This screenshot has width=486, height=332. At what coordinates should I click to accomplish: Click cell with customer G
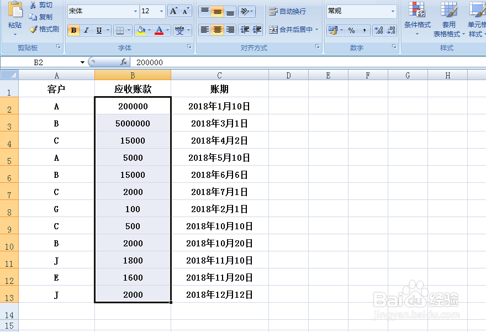(56, 209)
